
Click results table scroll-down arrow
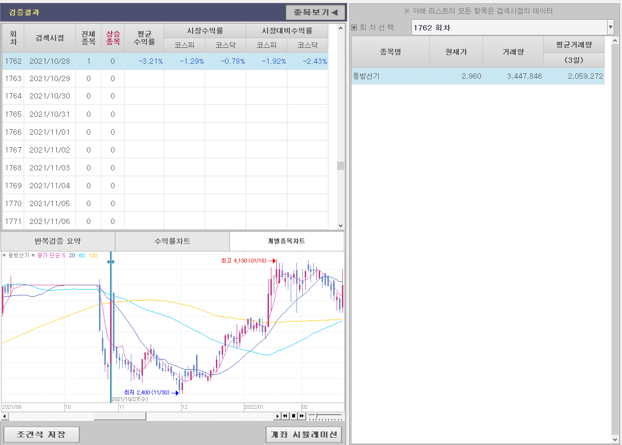pyautogui.click(x=341, y=225)
